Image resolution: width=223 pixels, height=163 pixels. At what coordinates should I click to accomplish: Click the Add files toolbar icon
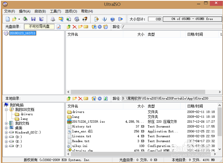(x=97, y=19)
